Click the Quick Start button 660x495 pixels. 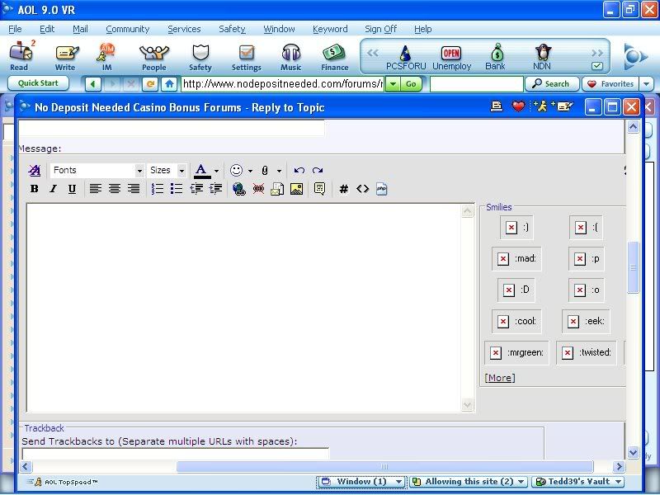(x=38, y=83)
